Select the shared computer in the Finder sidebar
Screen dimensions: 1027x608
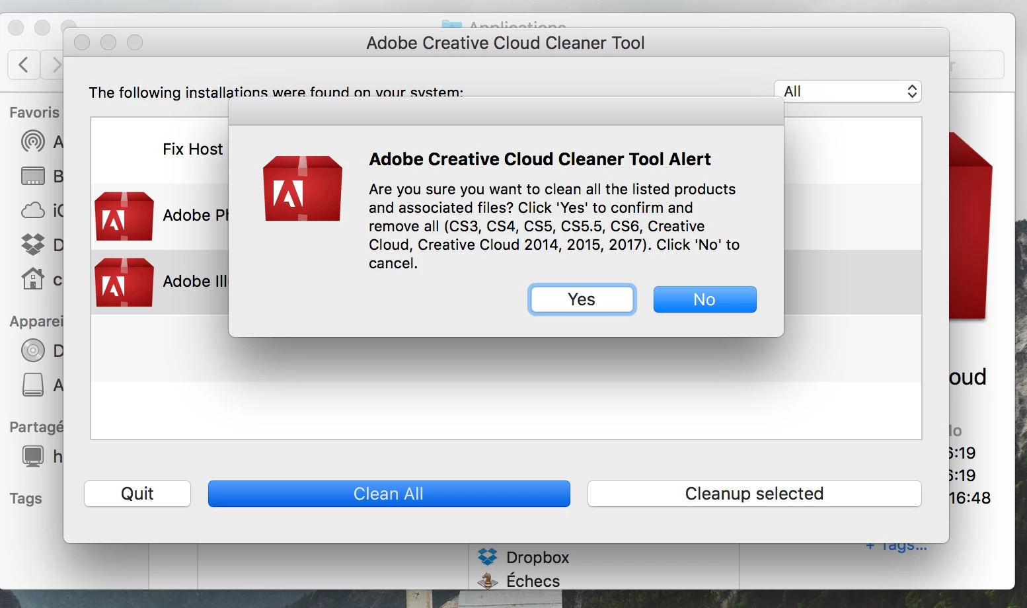coord(33,456)
